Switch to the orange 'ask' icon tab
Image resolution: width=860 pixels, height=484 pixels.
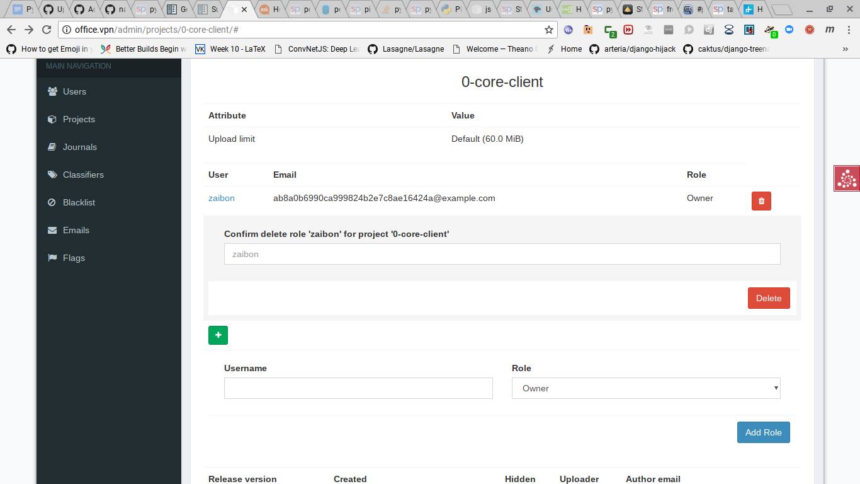click(270, 9)
